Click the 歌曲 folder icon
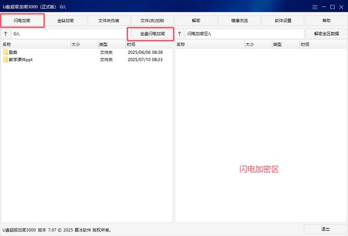Viewport: 348px width, 236px height. [x=6, y=52]
